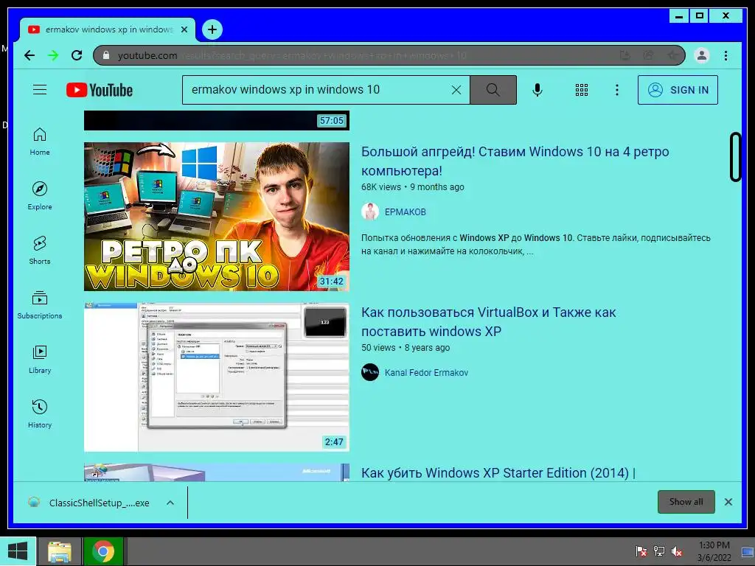The height and width of the screenshot is (566, 755).
Task: Go to Home in sidebar
Action: [40, 141]
